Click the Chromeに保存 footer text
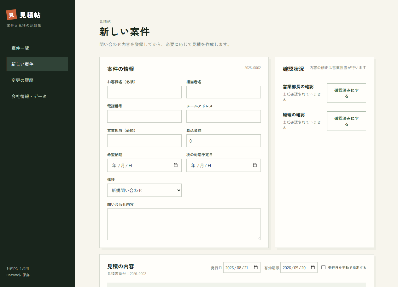The image size is (398, 287). click(x=18, y=275)
